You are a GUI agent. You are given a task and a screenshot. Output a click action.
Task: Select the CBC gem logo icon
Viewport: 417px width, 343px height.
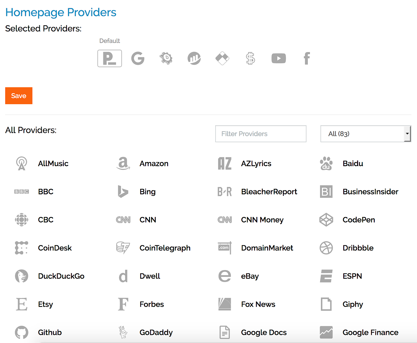pos(22,220)
